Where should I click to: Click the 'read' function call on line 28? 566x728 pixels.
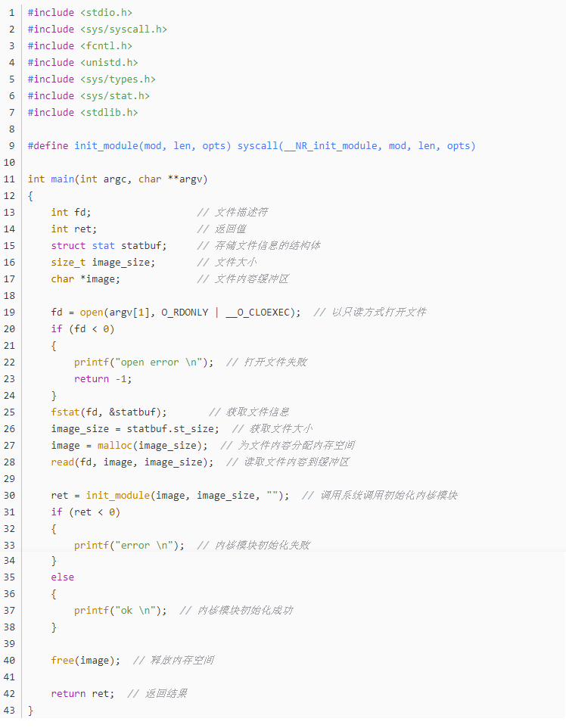point(63,462)
